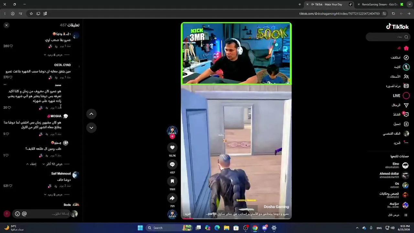Open the Messages paper-plane icon

406,105
